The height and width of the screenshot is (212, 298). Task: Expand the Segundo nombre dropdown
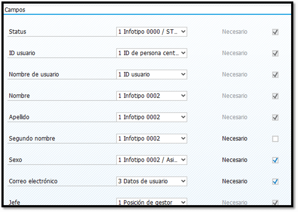(151, 138)
